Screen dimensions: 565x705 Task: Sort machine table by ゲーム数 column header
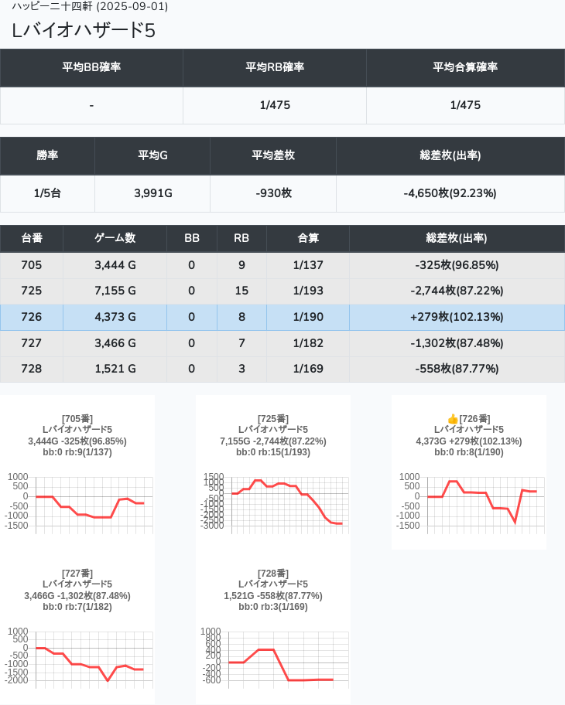(115, 239)
